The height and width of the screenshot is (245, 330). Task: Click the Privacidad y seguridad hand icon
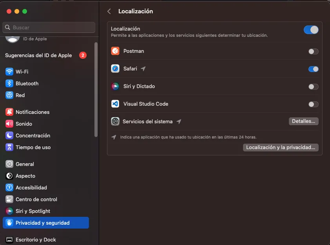coord(9,223)
